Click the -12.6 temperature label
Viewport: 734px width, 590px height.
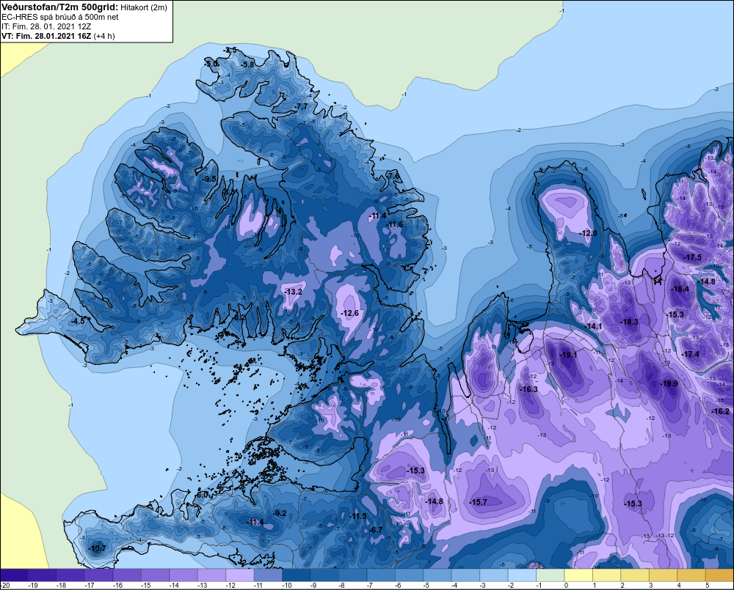350,313
